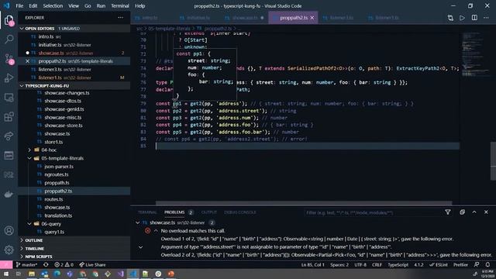Maximize the bottom panel size

[474, 212]
